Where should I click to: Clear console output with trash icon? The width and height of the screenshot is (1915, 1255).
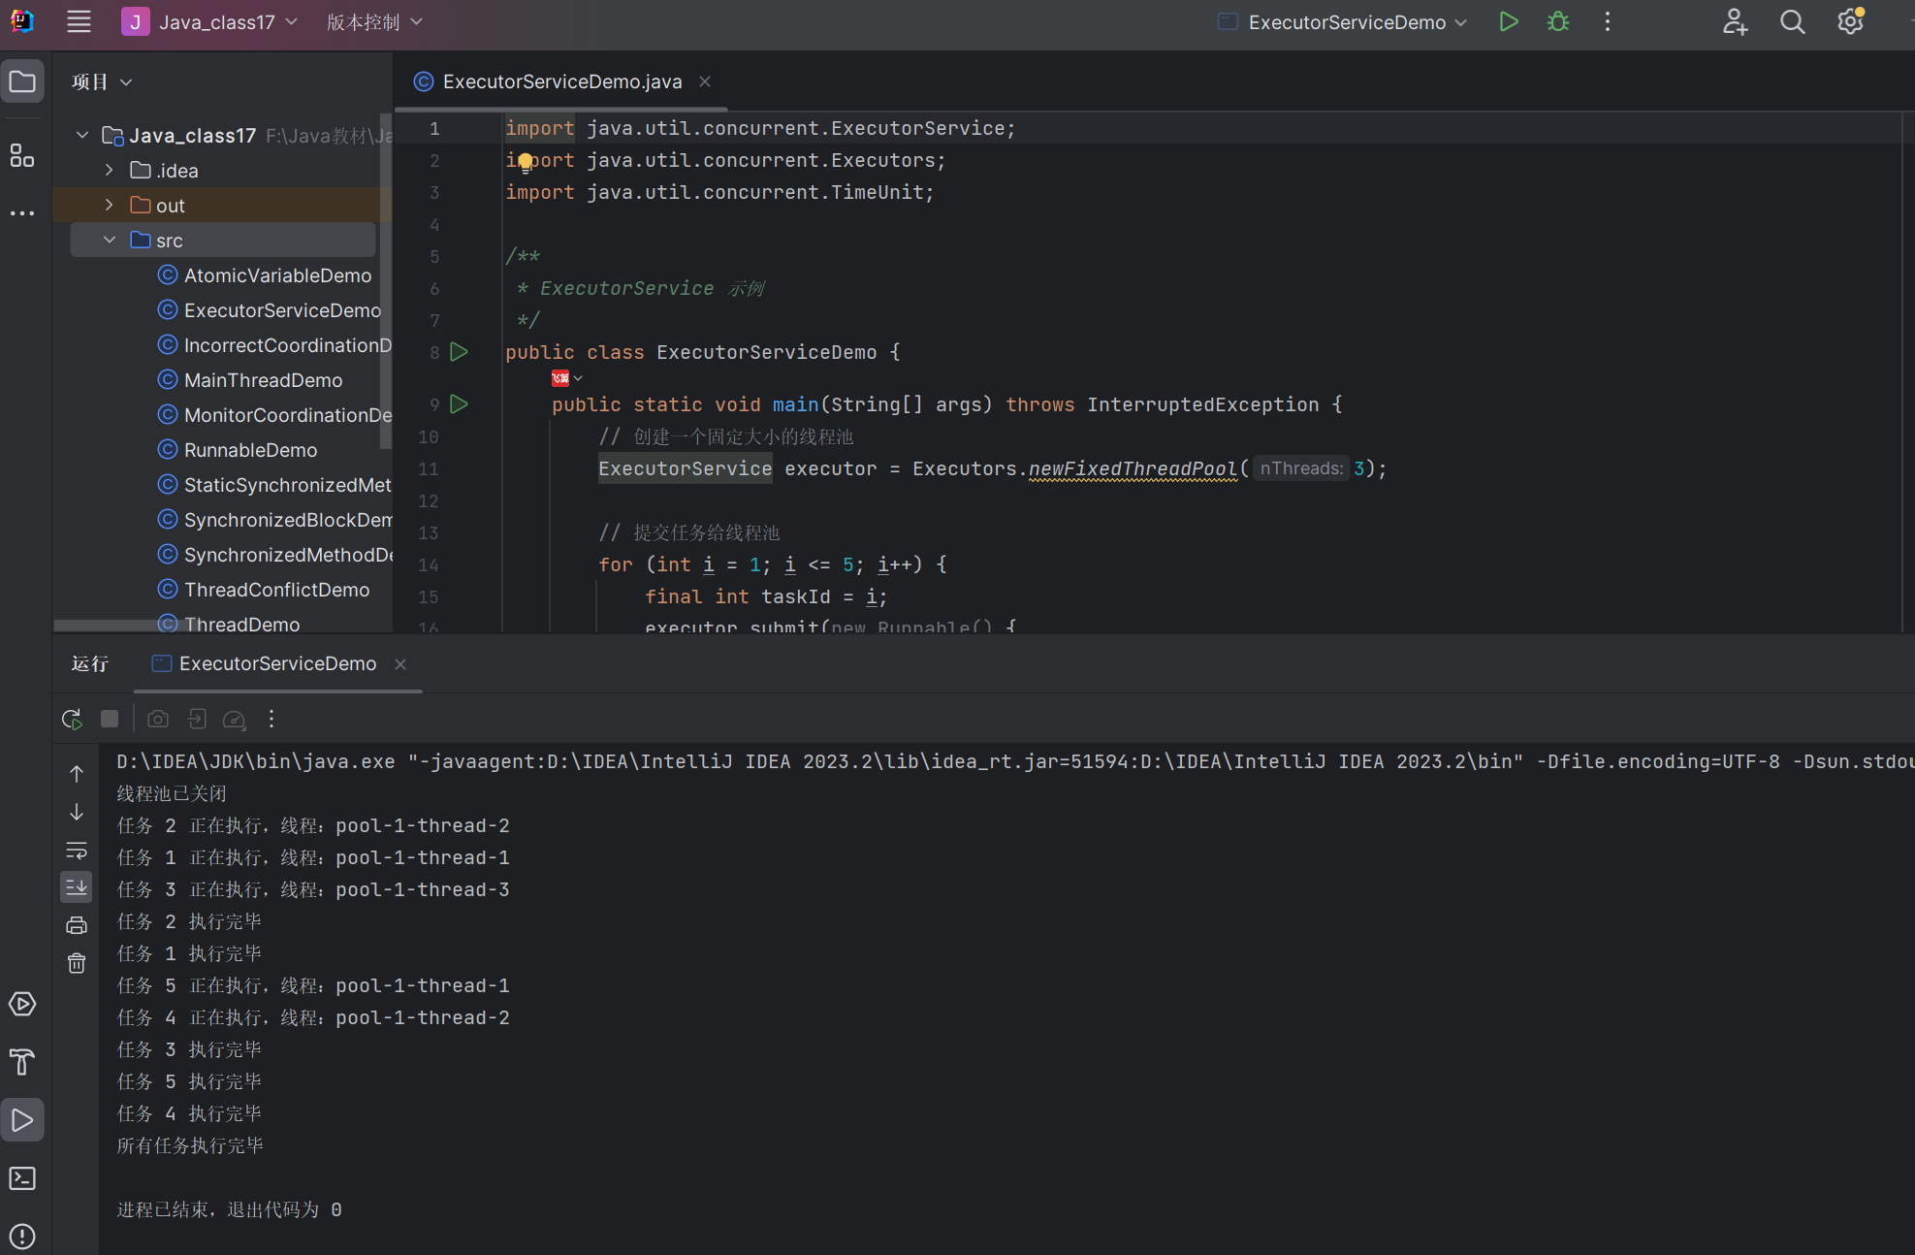(x=77, y=963)
